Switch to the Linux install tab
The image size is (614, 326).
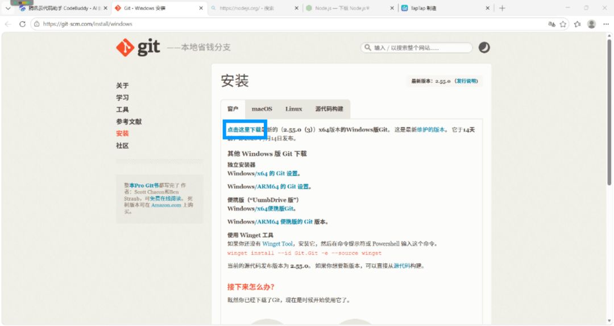coord(294,109)
